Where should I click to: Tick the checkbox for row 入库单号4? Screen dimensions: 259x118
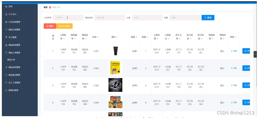click(47, 102)
